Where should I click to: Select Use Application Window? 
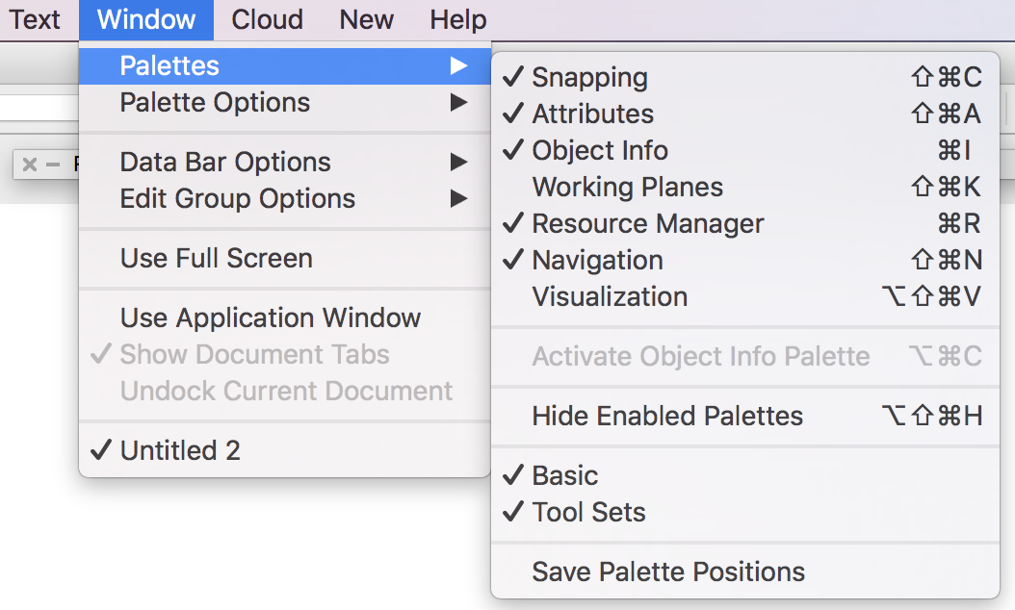click(x=271, y=318)
